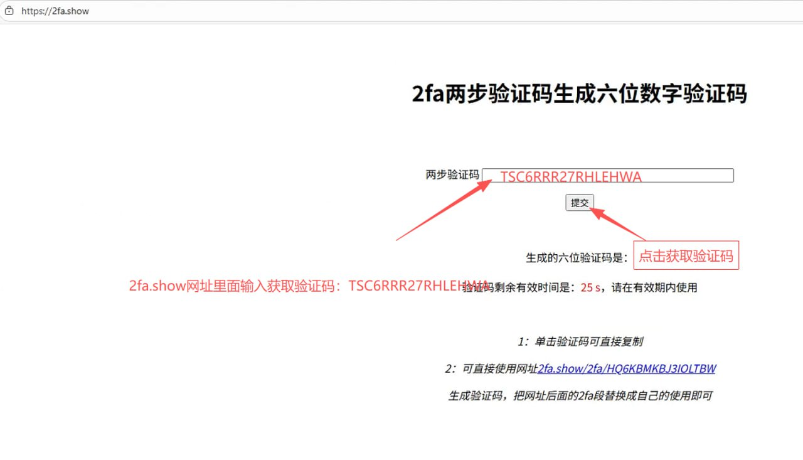This screenshot has width=803, height=460.
Task: Click the 两步验证码 label beside the input
Action: (452, 175)
